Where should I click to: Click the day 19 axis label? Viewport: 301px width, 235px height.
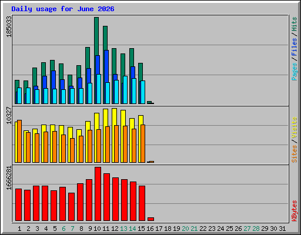[x=176, y=229]
